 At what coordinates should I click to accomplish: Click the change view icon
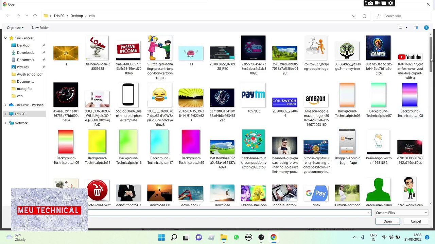pos(400,28)
